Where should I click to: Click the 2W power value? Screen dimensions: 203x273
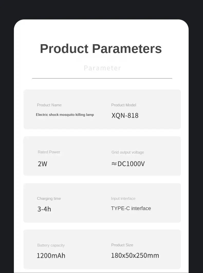tap(42, 164)
